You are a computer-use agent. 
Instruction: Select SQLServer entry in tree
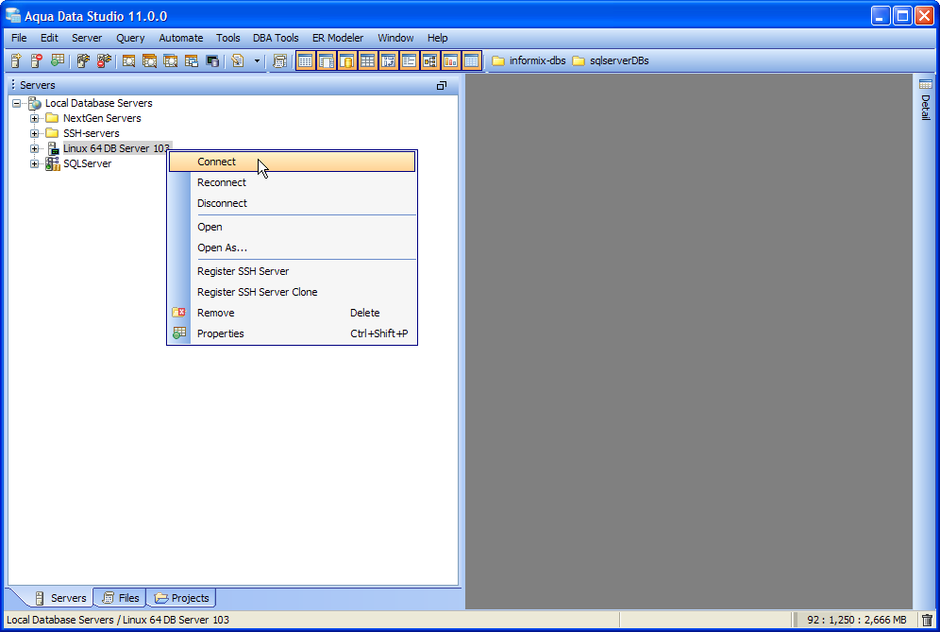click(87, 163)
